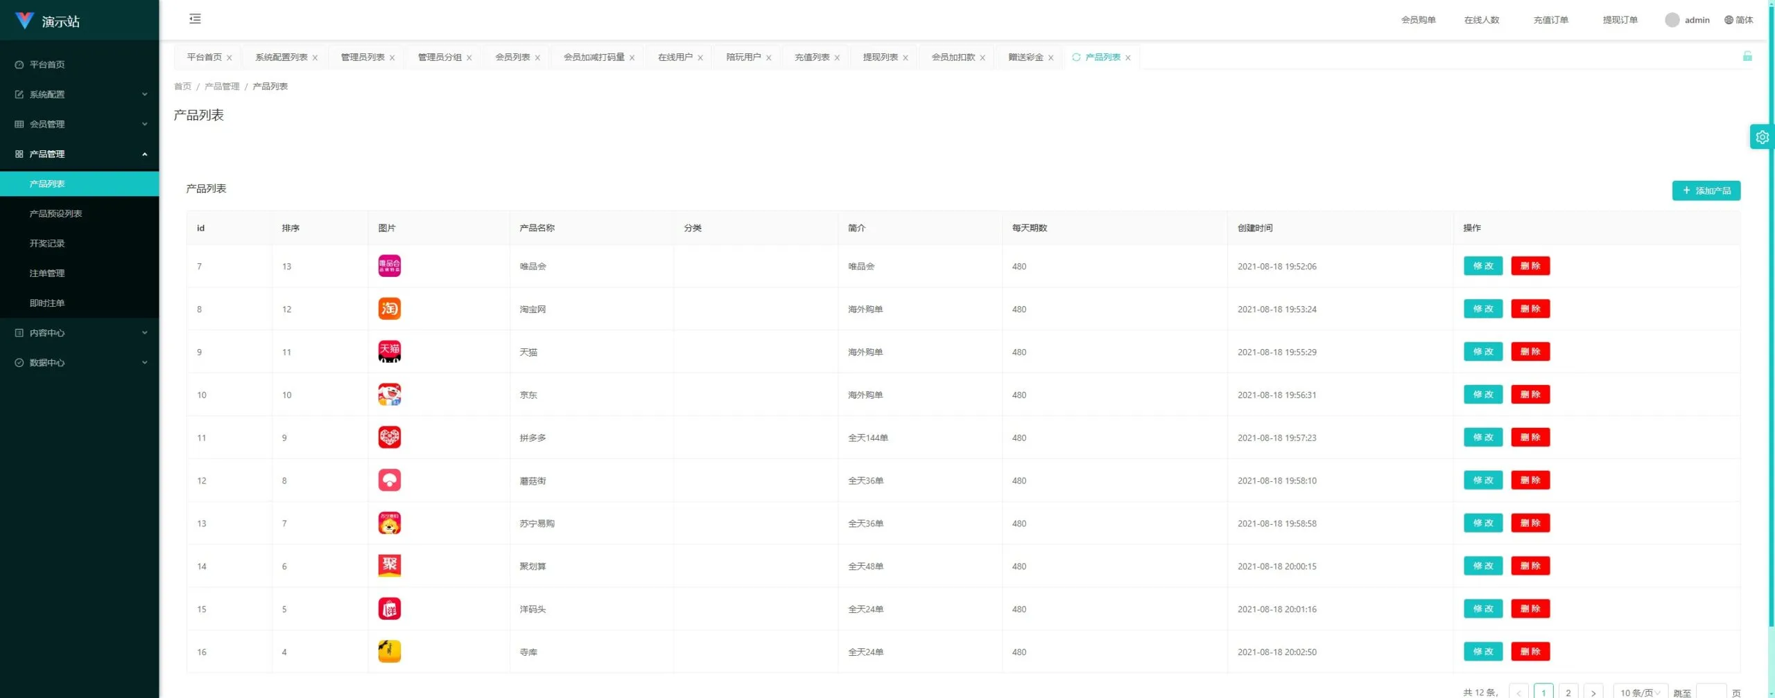Open 在线人数 in the top bar

tap(1482, 20)
